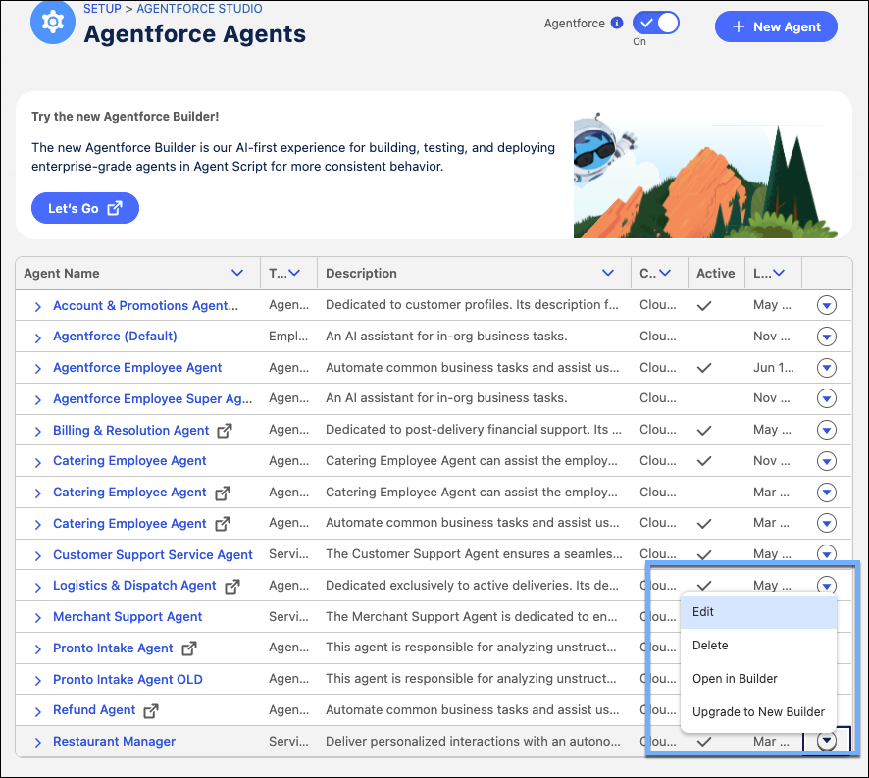Choose Delete from the row menu
This screenshot has height=778, width=869.
click(758, 645)
